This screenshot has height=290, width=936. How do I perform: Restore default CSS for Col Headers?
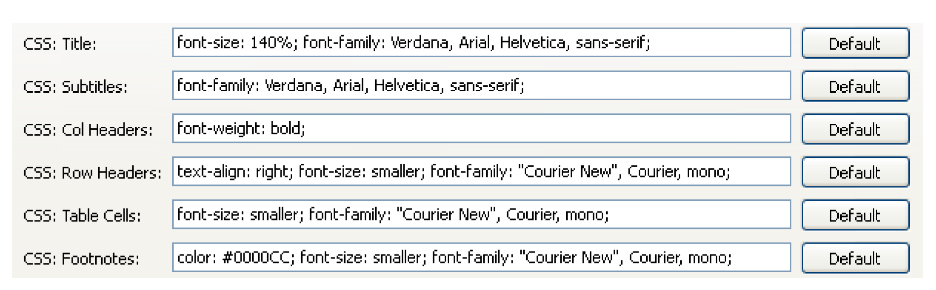(x=855, y=129)
